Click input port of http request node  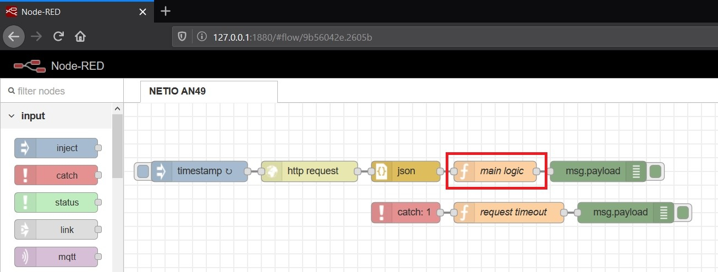point(261,171)
